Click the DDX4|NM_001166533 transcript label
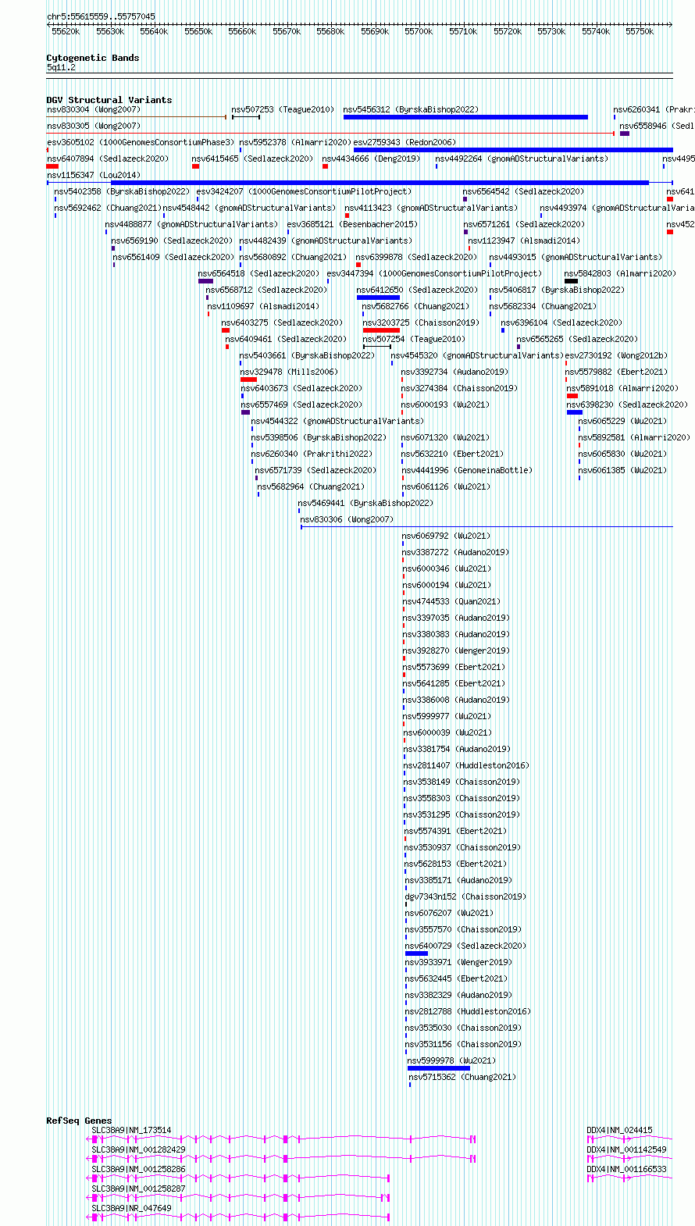Viewport: 695px width, 1226px height. 627,1169
